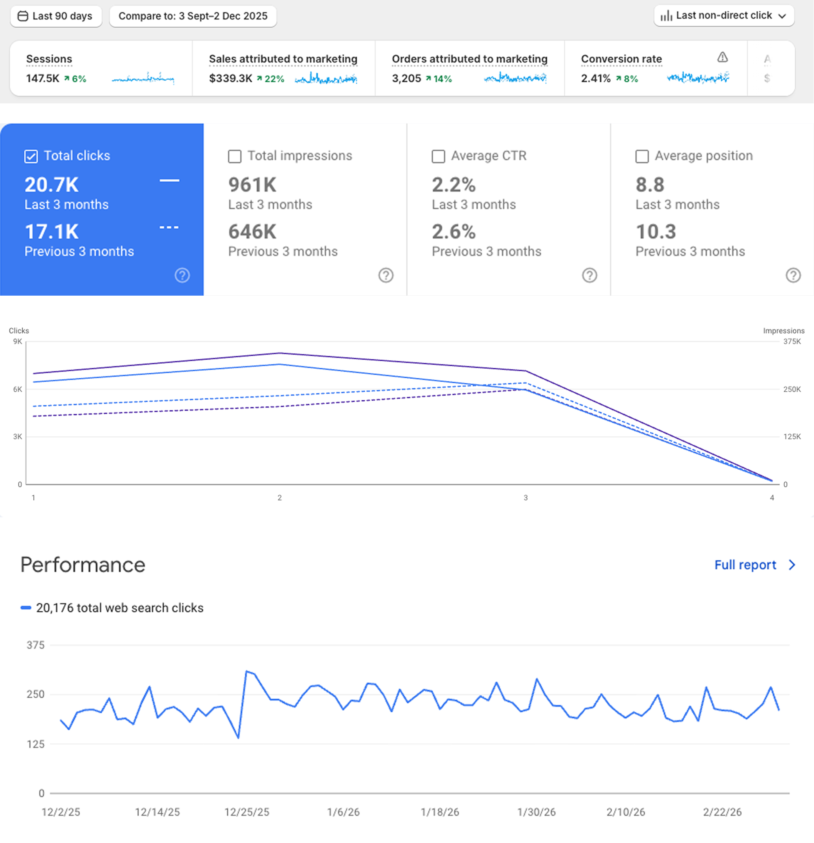
Task: Open the Last 90 days date picker
Action: click(x=56, y=16)
